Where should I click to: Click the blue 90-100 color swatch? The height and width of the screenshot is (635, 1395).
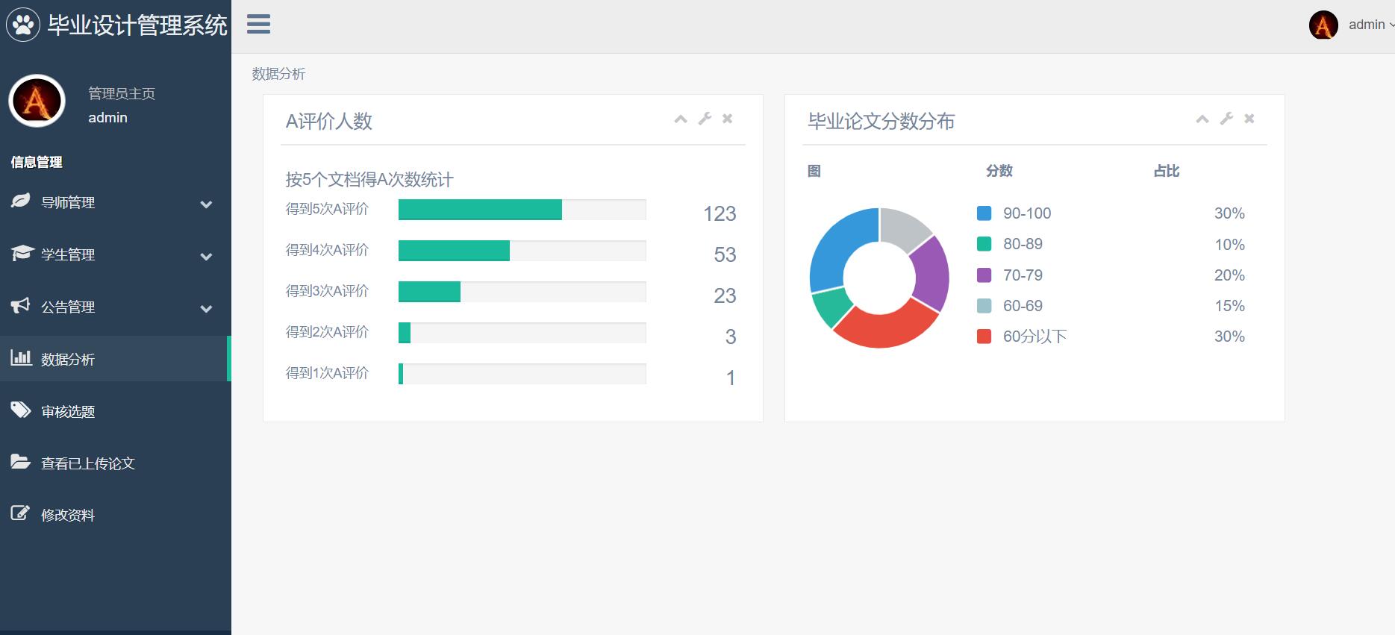click(x=984, y=213)
